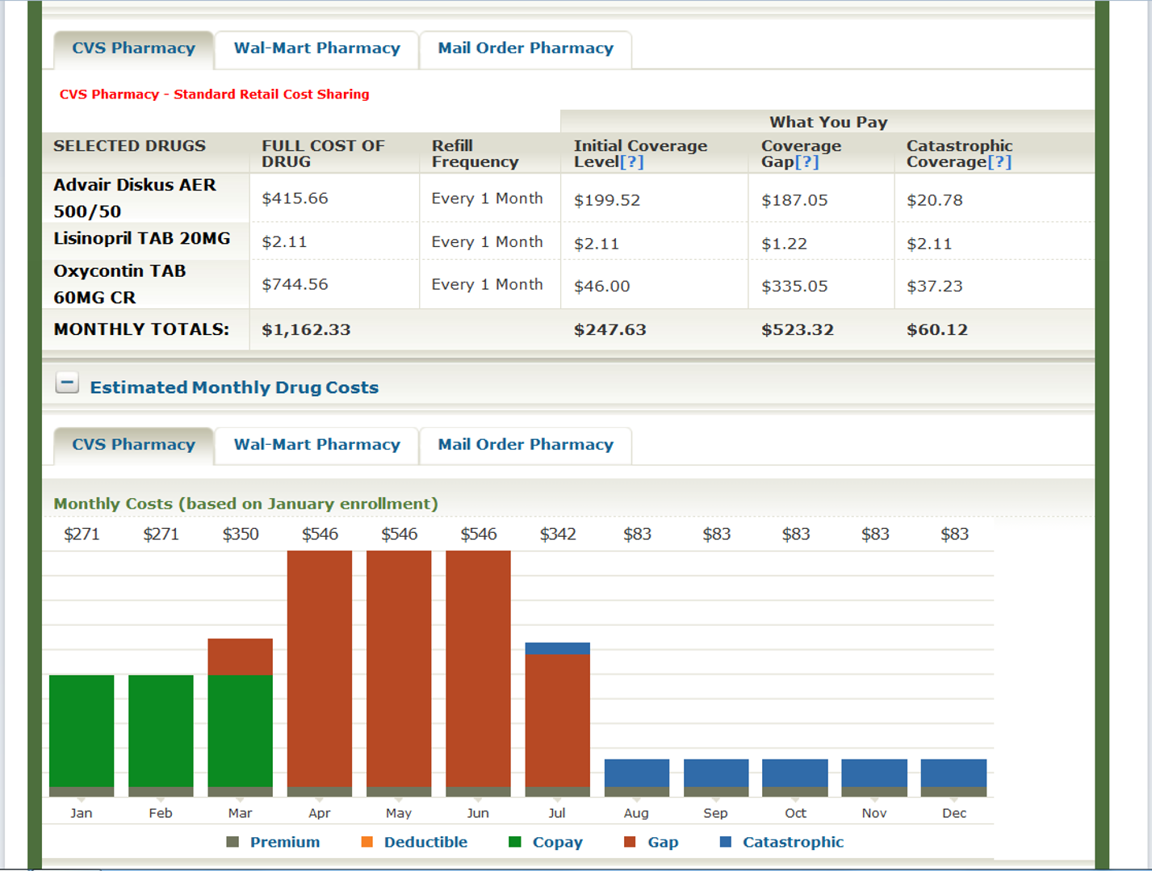
Task: Open the Catastrophic Coverage help [?] link
Action: [999, 161]
